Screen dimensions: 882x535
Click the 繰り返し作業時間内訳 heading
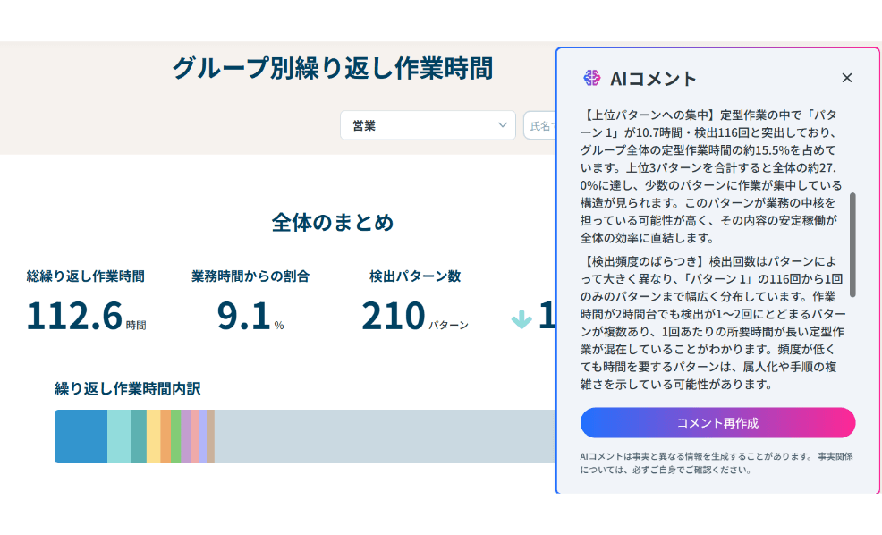(x=128, y=389)
